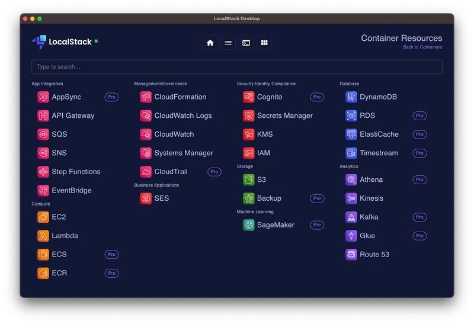Open the API Gateway icon
Viewport: 474px width, 324px height.
(43, 116)
